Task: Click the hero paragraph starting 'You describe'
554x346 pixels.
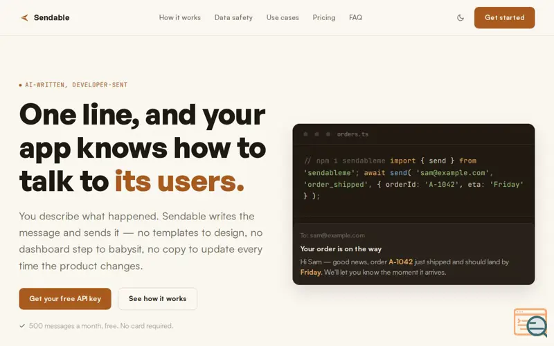Action: [x=141, y=241]
